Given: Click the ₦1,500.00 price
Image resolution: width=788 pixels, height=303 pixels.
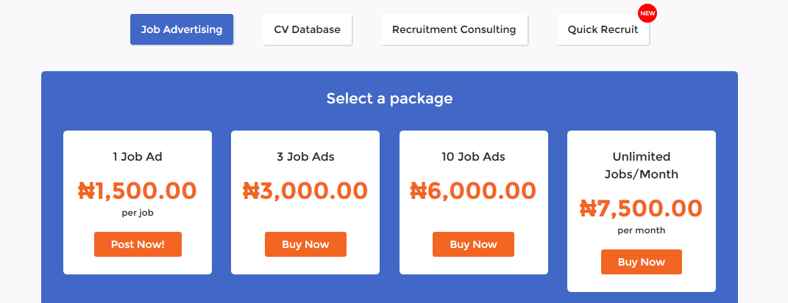Looking at the screenshot, I should pos(138,191).
